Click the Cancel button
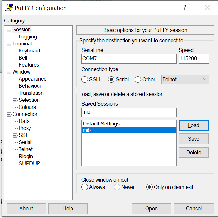 [x=194, y=208]
